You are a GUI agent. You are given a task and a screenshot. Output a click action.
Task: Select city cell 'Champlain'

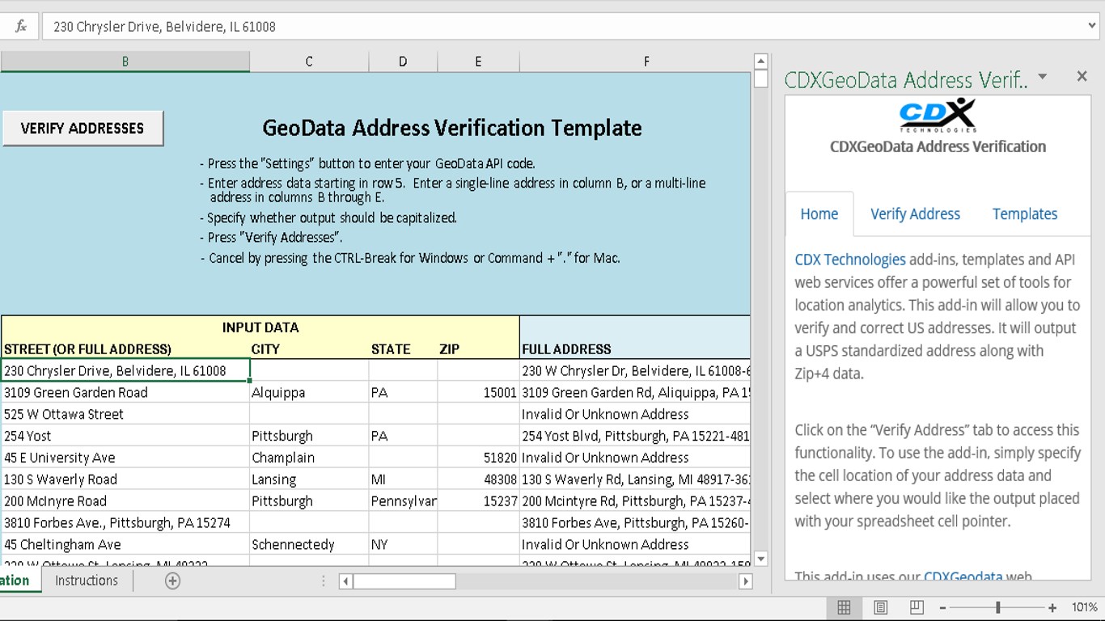coord(309,458)
